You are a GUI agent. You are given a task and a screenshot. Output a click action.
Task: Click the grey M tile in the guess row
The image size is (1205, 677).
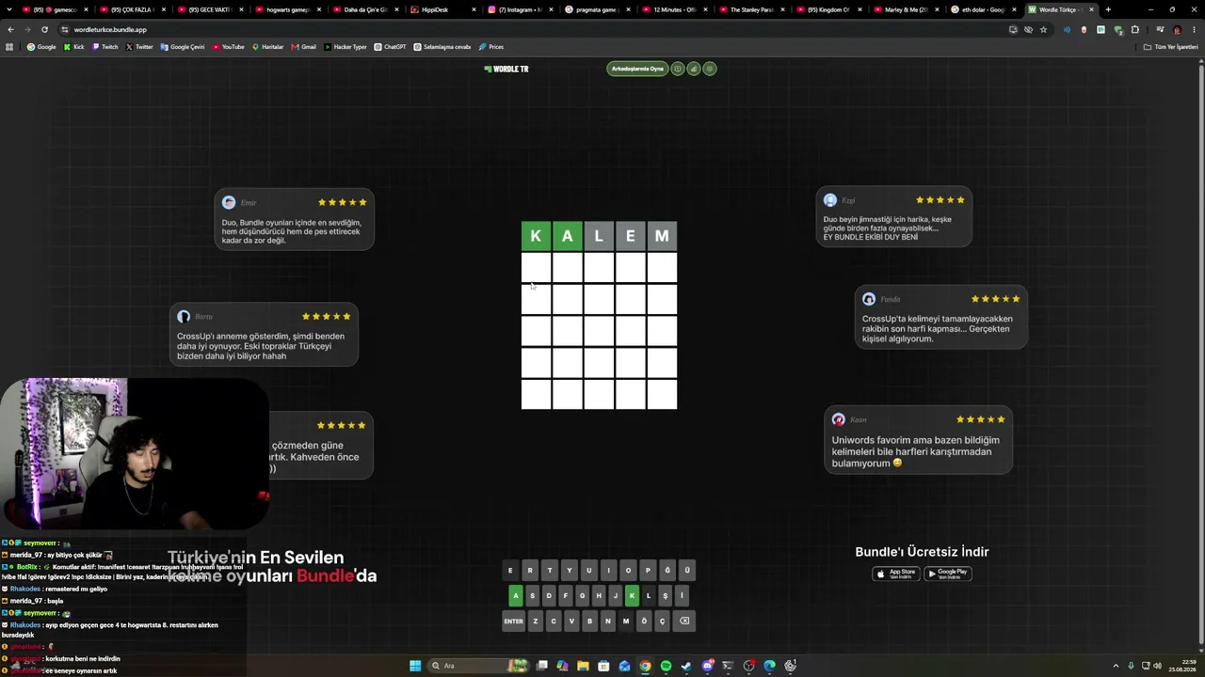(662, 236)
